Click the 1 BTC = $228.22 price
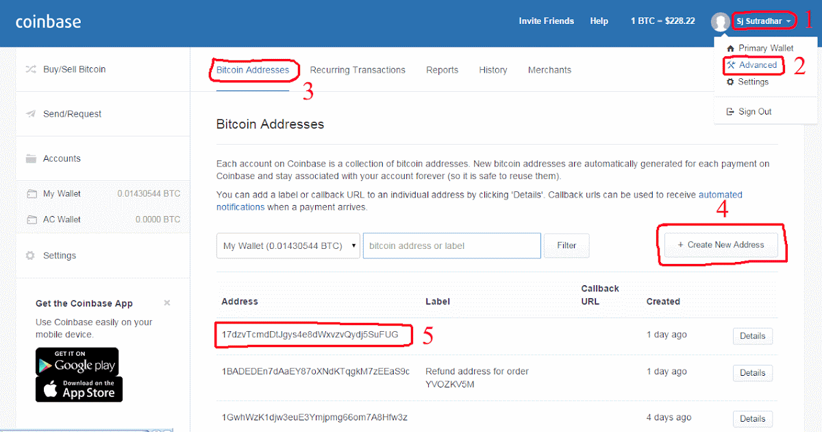The height and width of the screenshot is (432, 822). pos(663,21)
